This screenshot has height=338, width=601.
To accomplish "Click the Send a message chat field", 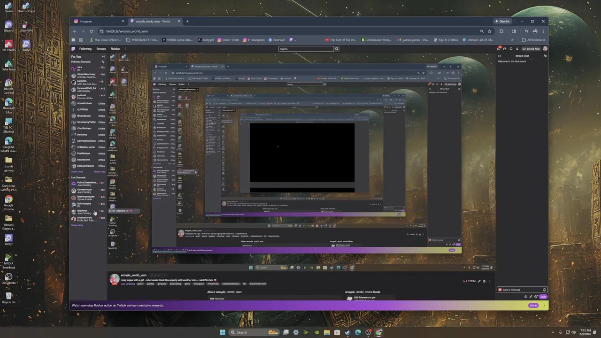I will coord(522,290).
